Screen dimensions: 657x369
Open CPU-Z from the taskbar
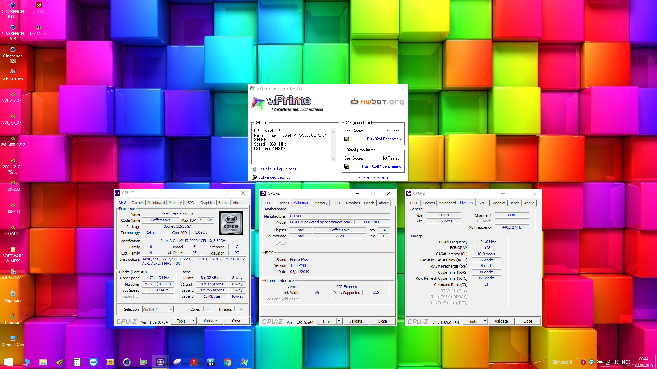(x=160, y=362)
